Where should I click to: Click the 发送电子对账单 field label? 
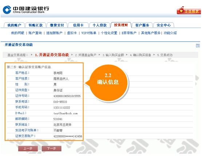pyautogui.click(x=27, y=130)
